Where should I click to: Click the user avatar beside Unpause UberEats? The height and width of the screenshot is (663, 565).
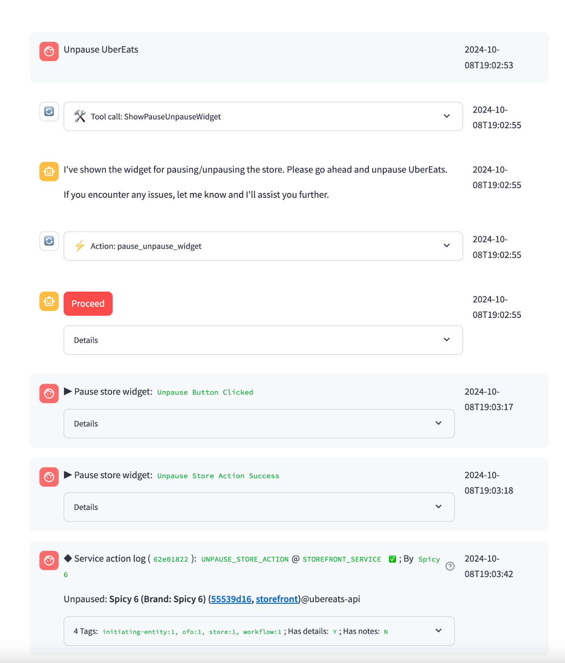coord(49,51)
